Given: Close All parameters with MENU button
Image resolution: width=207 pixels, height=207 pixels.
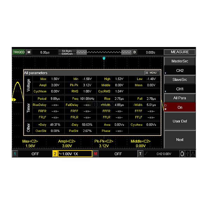Looking at the screenshot, I should click(x=152, y=73).
